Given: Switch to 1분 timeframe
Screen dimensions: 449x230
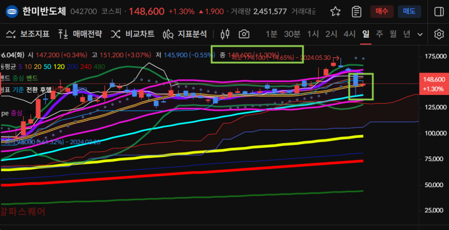Looking at the screenshot, I should [271, 34].
